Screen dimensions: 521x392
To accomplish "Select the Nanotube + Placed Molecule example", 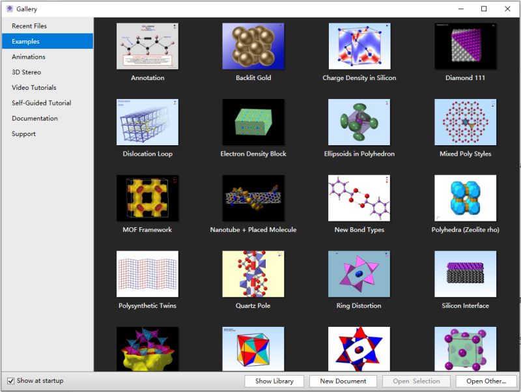I will tap(253, 199).
